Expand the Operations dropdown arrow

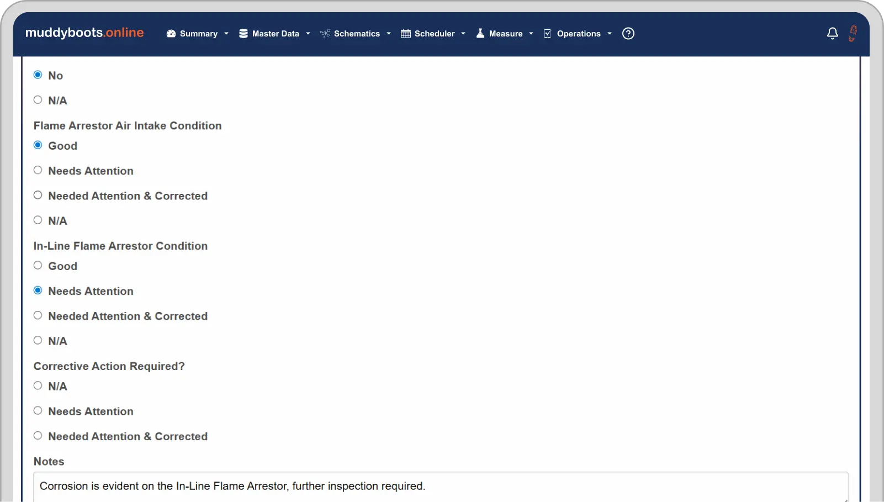(610, 34)
